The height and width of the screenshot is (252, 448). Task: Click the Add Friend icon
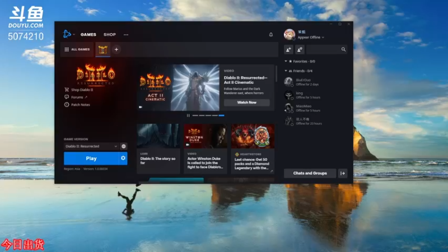pyautogui.click(x=288, y=49)
